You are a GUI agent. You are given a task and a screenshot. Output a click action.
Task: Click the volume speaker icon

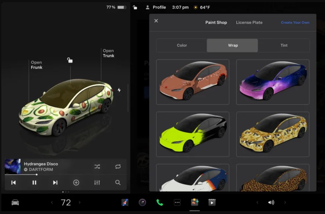pos(271,203)
